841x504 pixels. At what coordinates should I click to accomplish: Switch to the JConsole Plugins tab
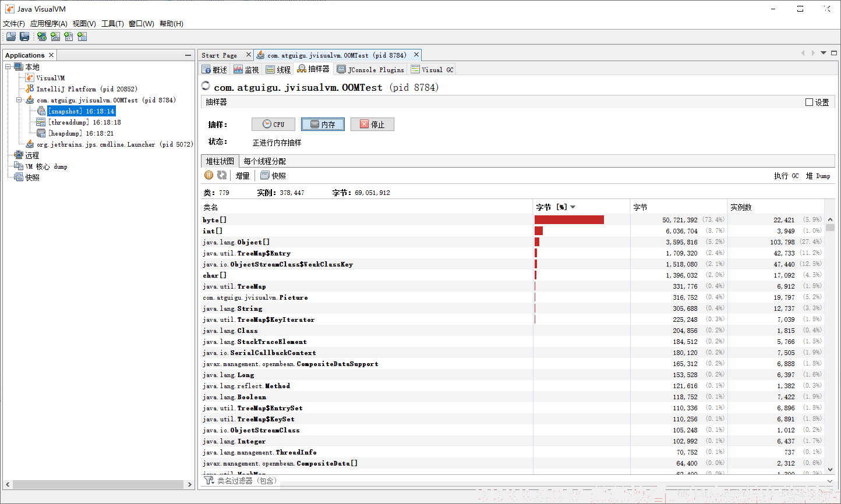pyautogui.click(x=371, y=69)
